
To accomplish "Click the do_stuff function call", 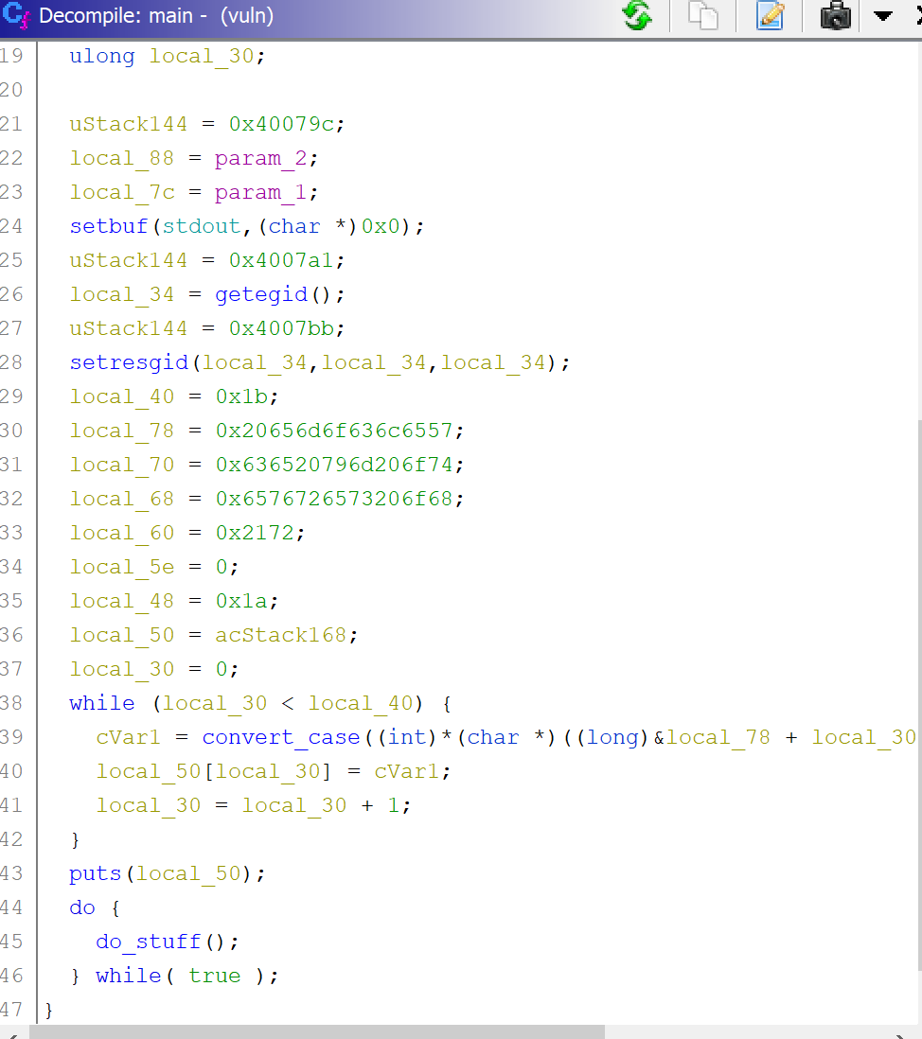I will click(x=148, y=942).
